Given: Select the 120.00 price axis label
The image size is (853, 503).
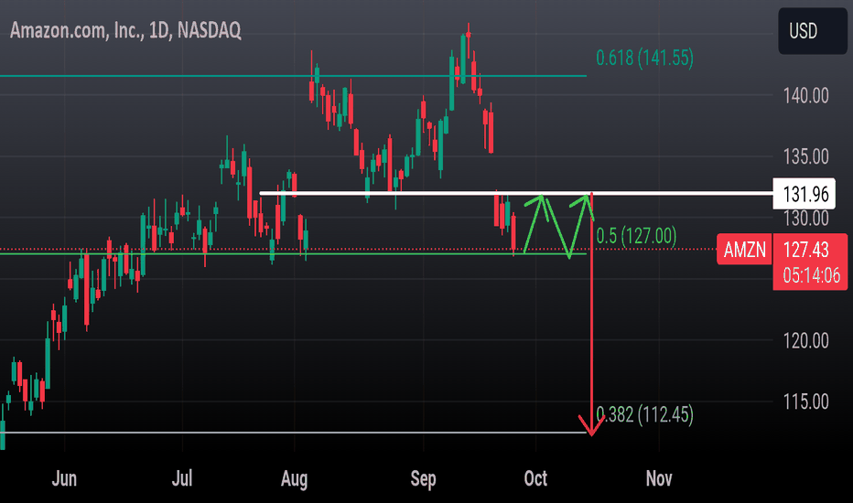Looking at the screenshot, I should (x=805, y=341).
